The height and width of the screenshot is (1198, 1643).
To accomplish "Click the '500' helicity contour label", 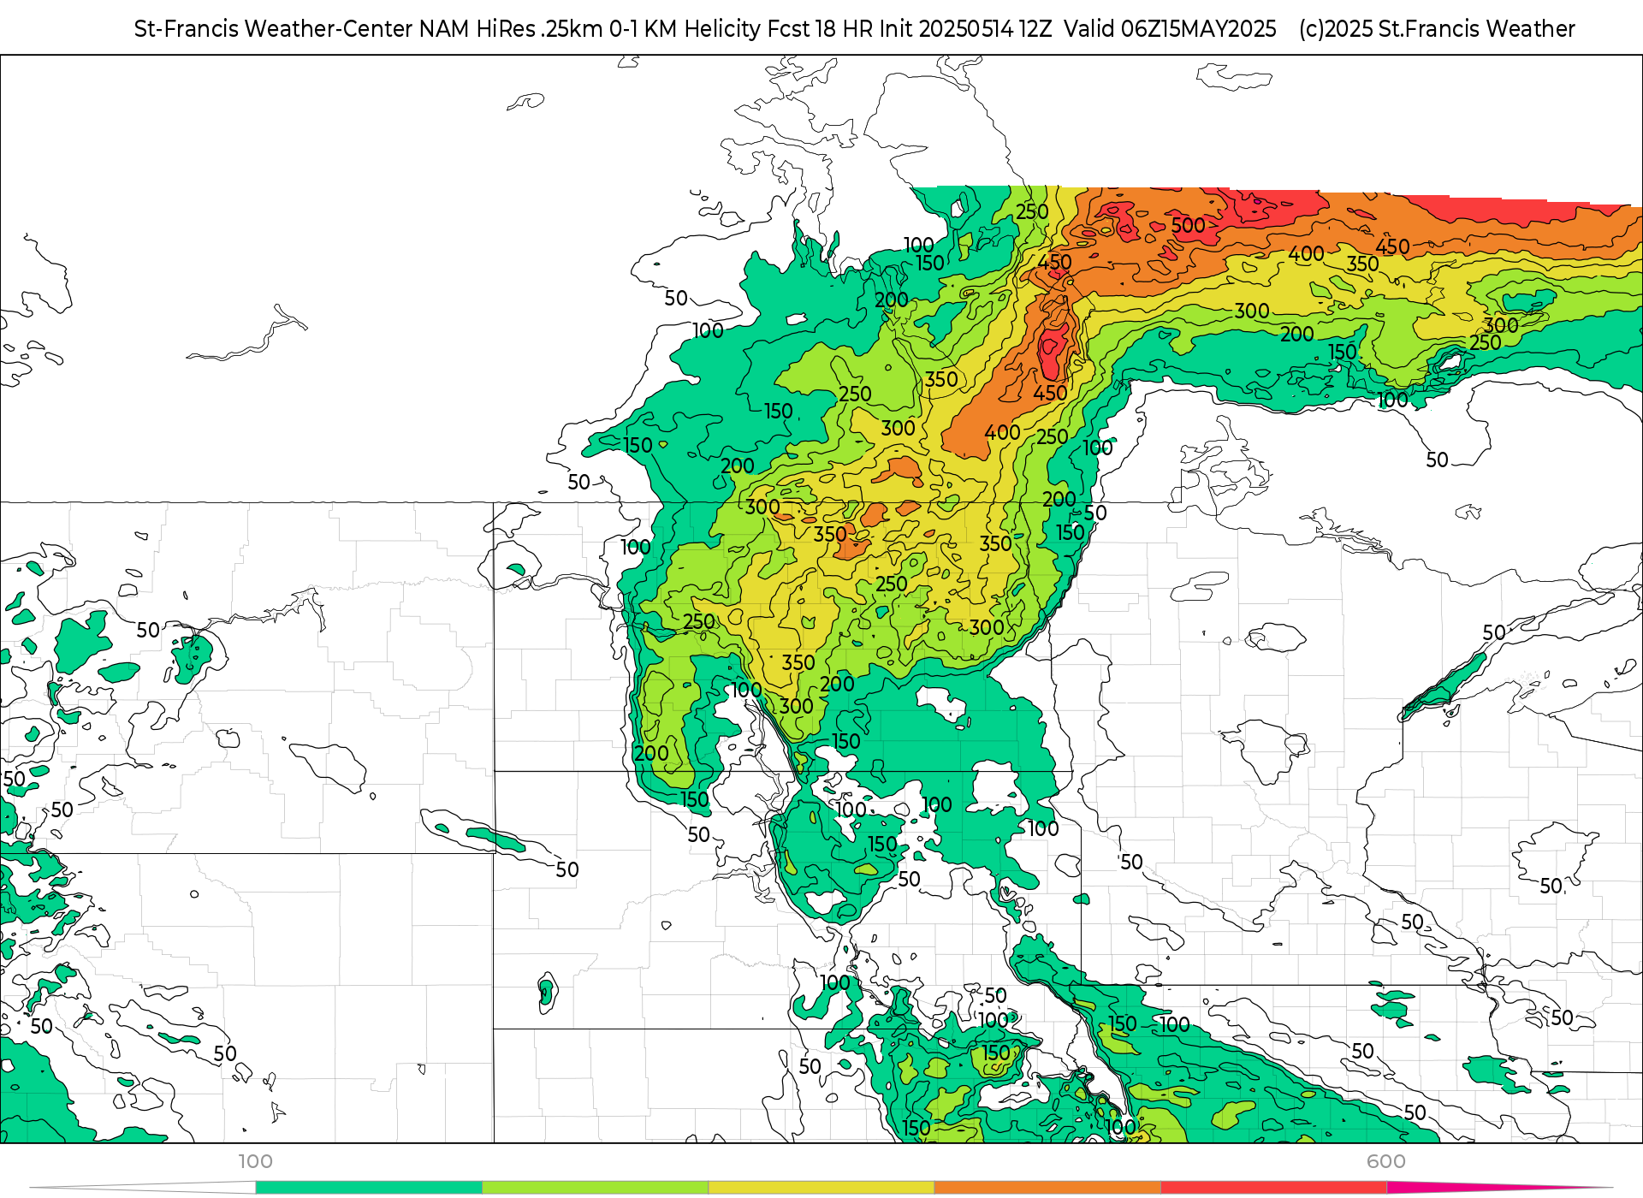I will (x=1189, y=225).
